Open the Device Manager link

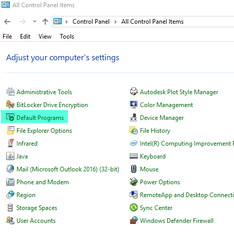coord(162,118)
